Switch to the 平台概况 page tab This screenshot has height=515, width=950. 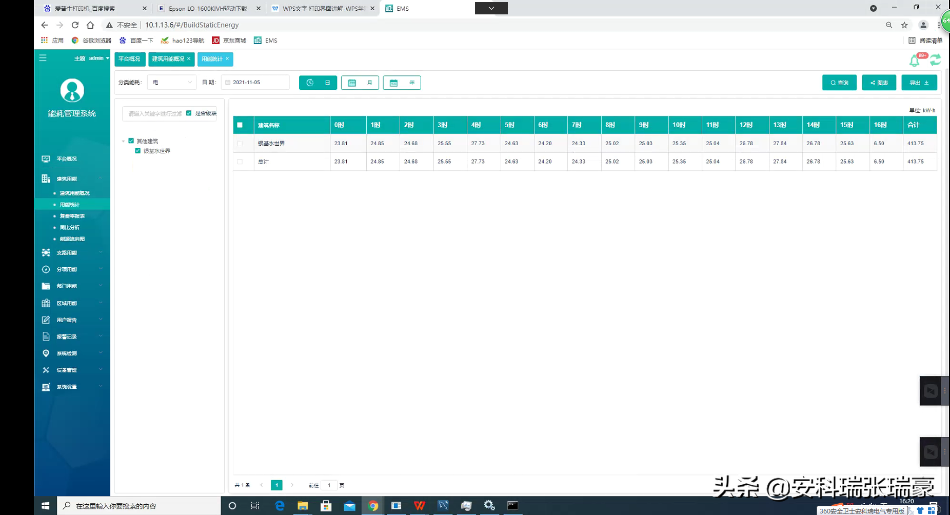point(130,59)
